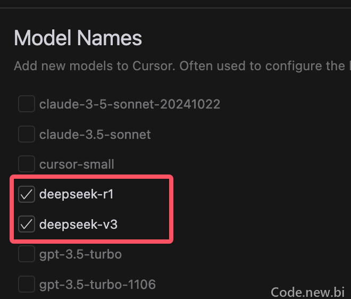The width and height of the screenshot is (351, 299).
Task: Select the deepseek-v3 model label
Action: click(78, 224)
